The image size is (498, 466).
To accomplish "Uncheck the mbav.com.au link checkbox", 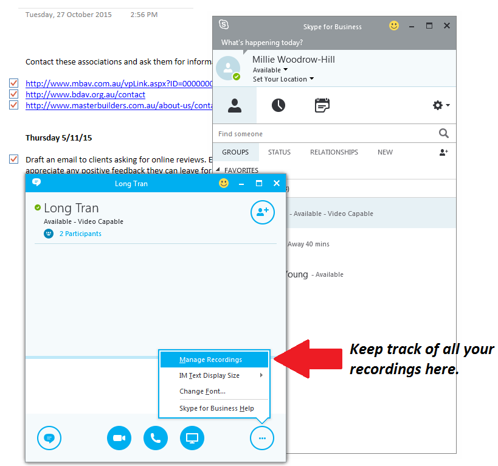I will coord(13,83).
